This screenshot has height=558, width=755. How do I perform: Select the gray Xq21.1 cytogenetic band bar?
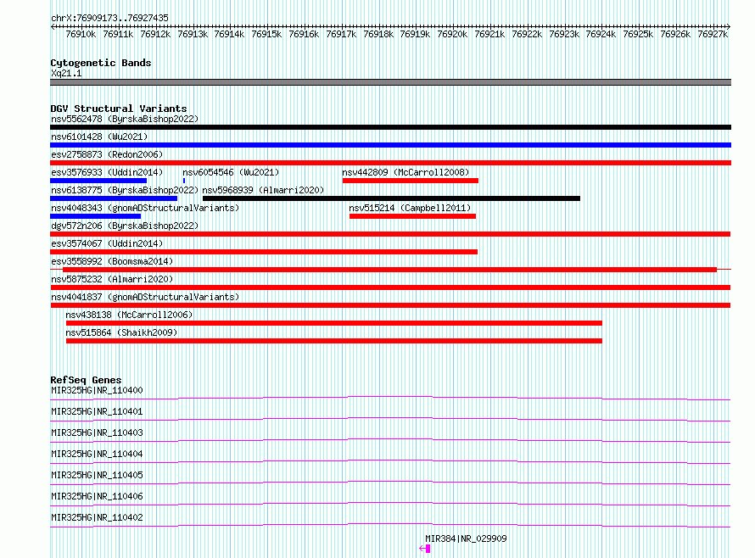pos(390,83)
